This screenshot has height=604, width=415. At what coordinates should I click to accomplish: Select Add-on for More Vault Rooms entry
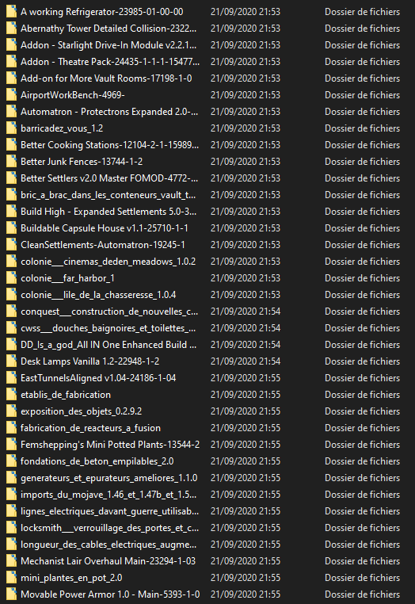pos(106,78)
